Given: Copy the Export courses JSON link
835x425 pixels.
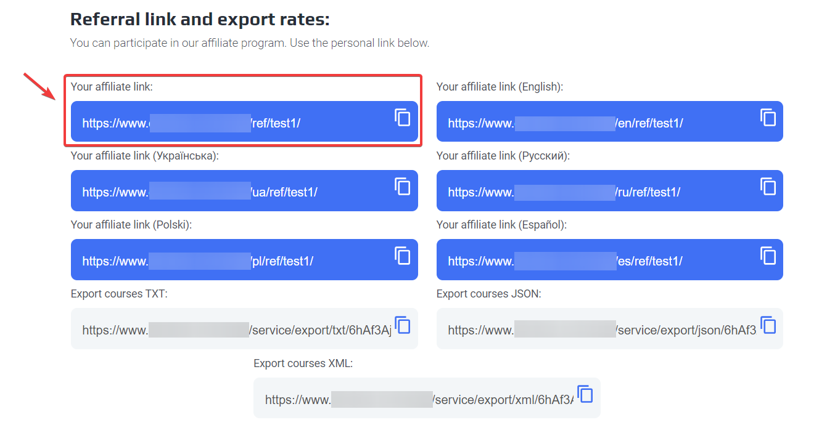Looking at the screenshot, I should (768, 325).
